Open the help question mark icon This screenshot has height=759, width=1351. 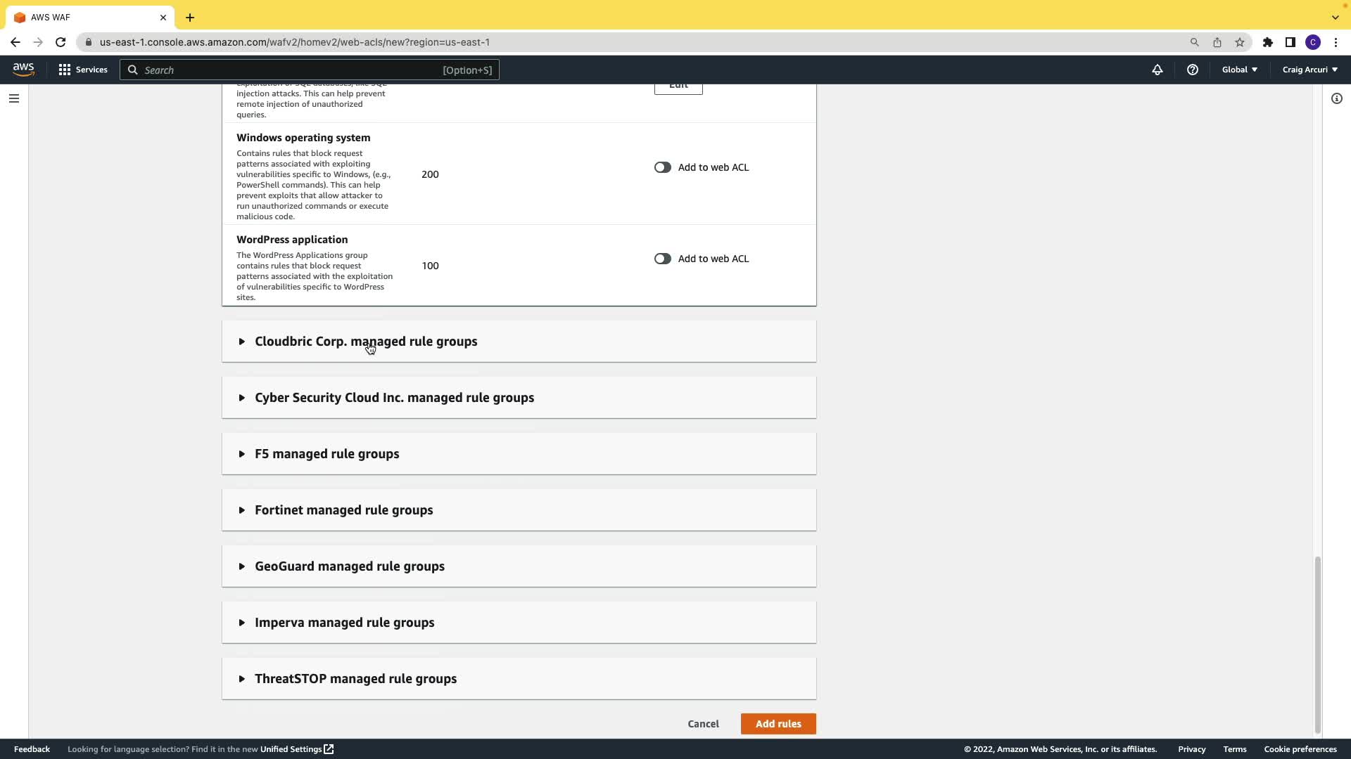pos(1192,70)
